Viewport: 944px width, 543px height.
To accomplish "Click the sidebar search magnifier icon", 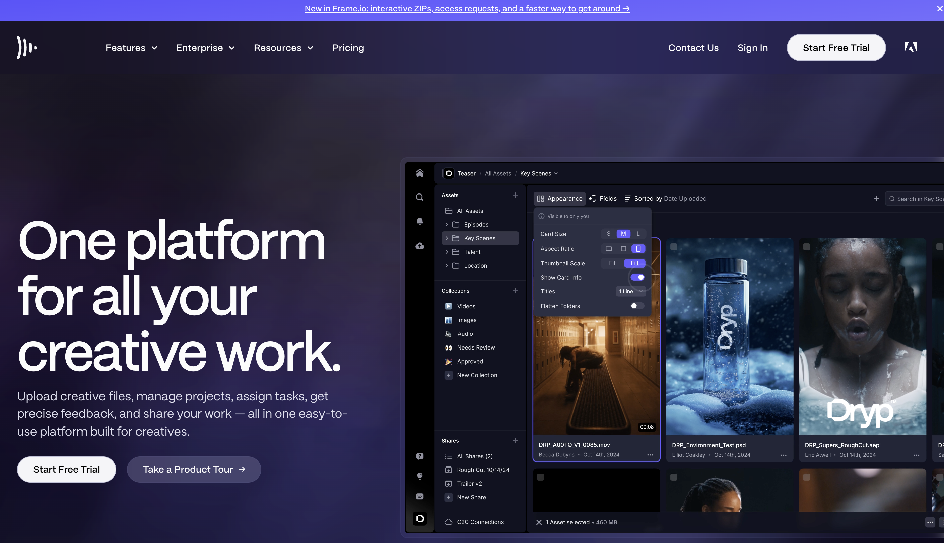I will click(x=420, y=197).
